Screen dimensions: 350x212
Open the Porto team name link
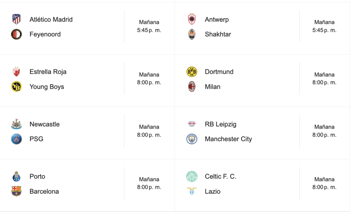pyautogui.click(x=37, y=176)
